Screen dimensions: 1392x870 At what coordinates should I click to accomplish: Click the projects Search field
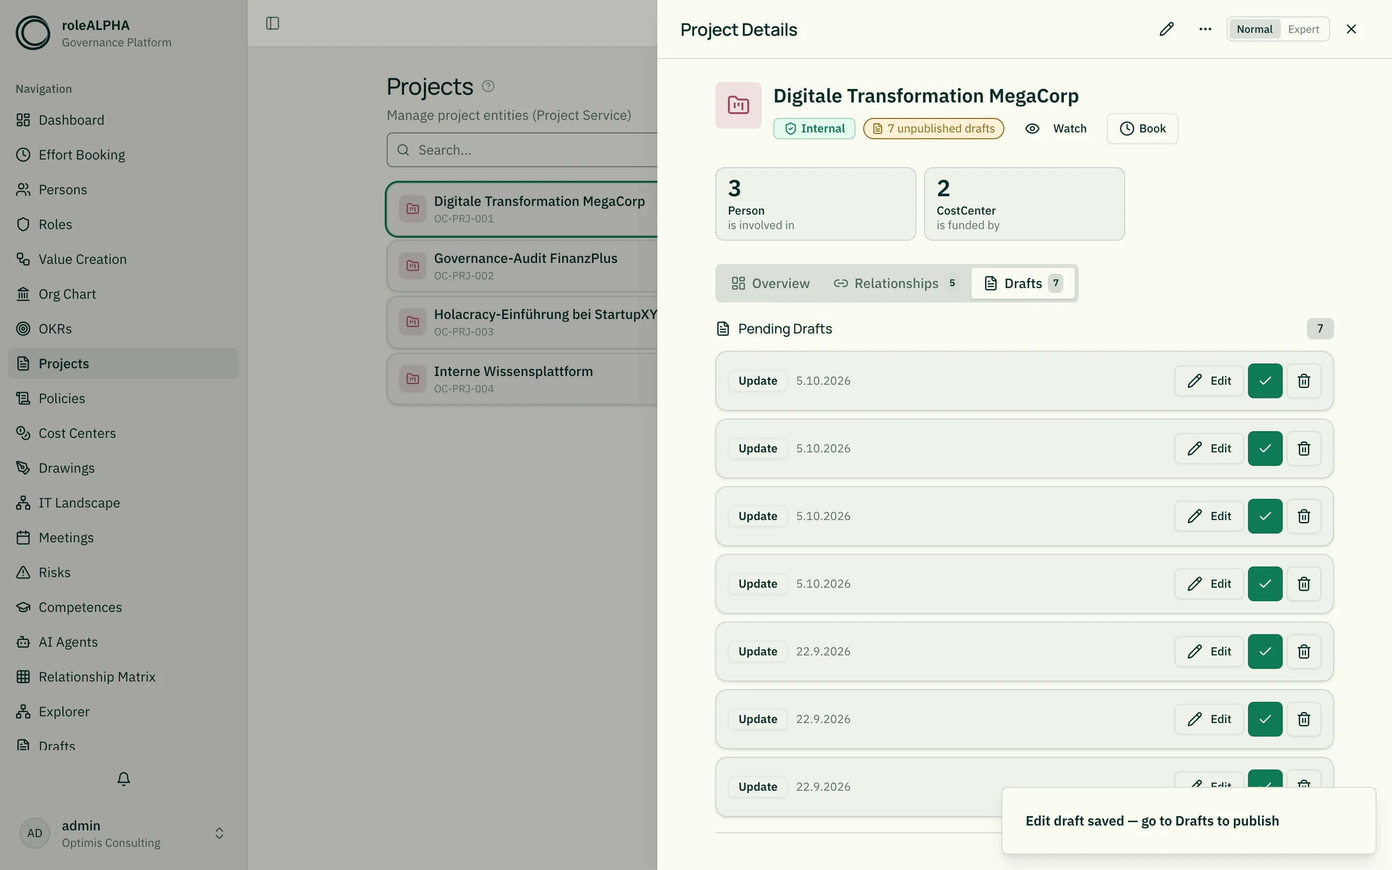522,150
